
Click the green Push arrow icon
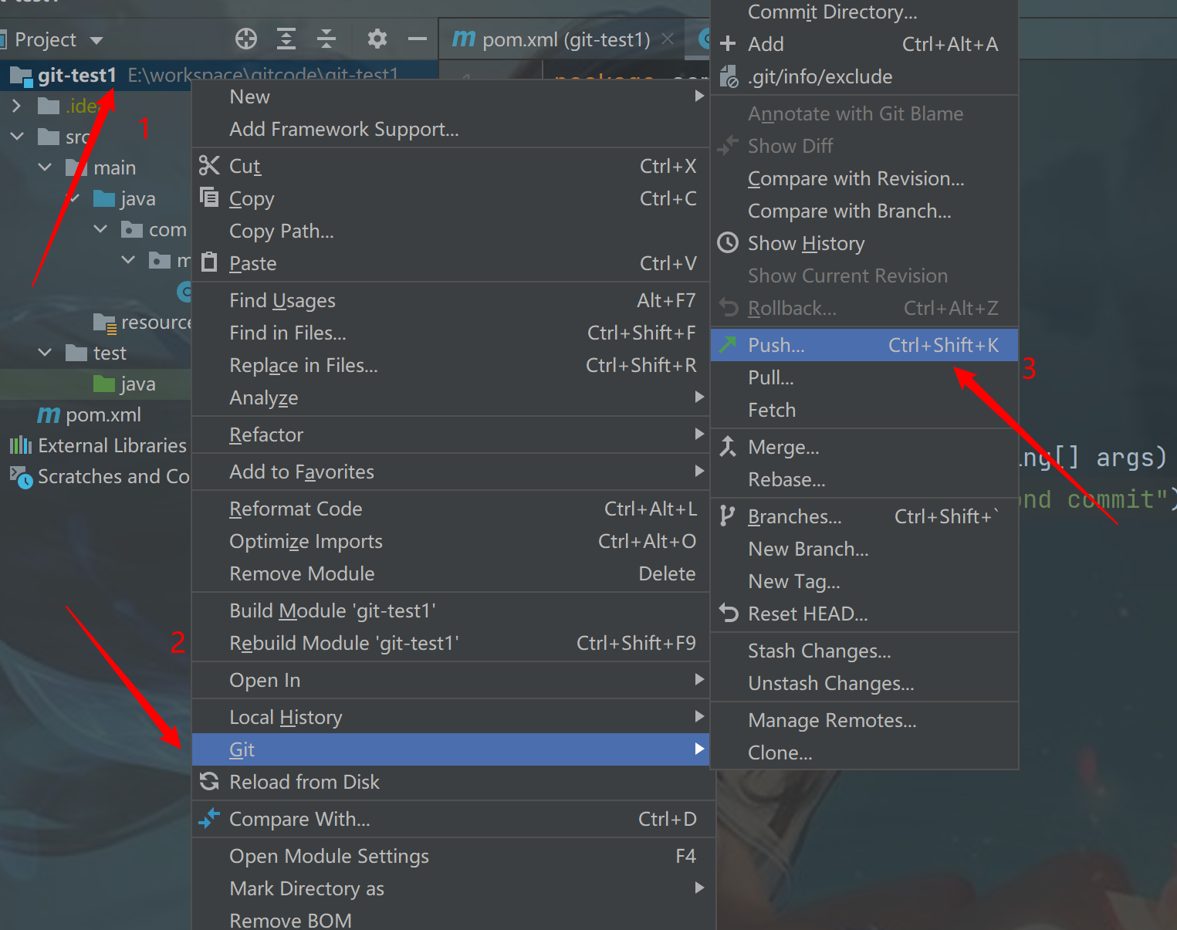[x=728, y=344]
